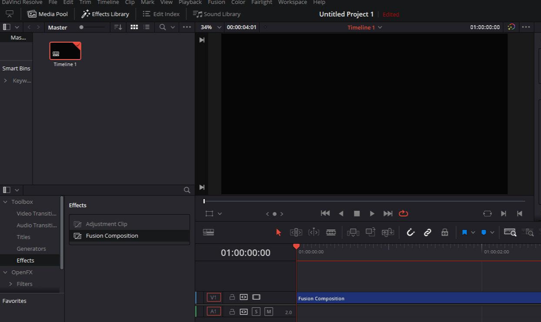Open the Edit Index panel

pos(161,14)
